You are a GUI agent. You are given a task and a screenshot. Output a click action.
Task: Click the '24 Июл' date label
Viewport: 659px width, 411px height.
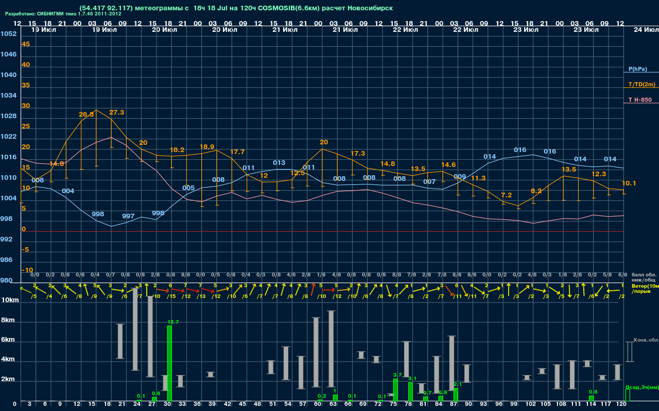[645, 30]
